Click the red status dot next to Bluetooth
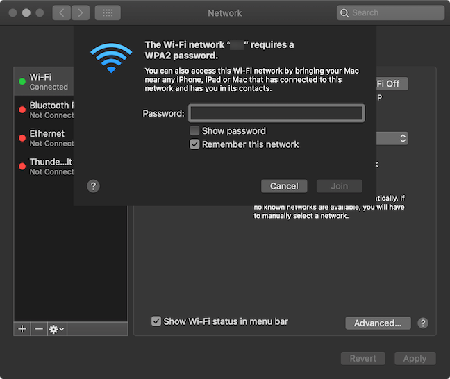 (x=22, y=110)
